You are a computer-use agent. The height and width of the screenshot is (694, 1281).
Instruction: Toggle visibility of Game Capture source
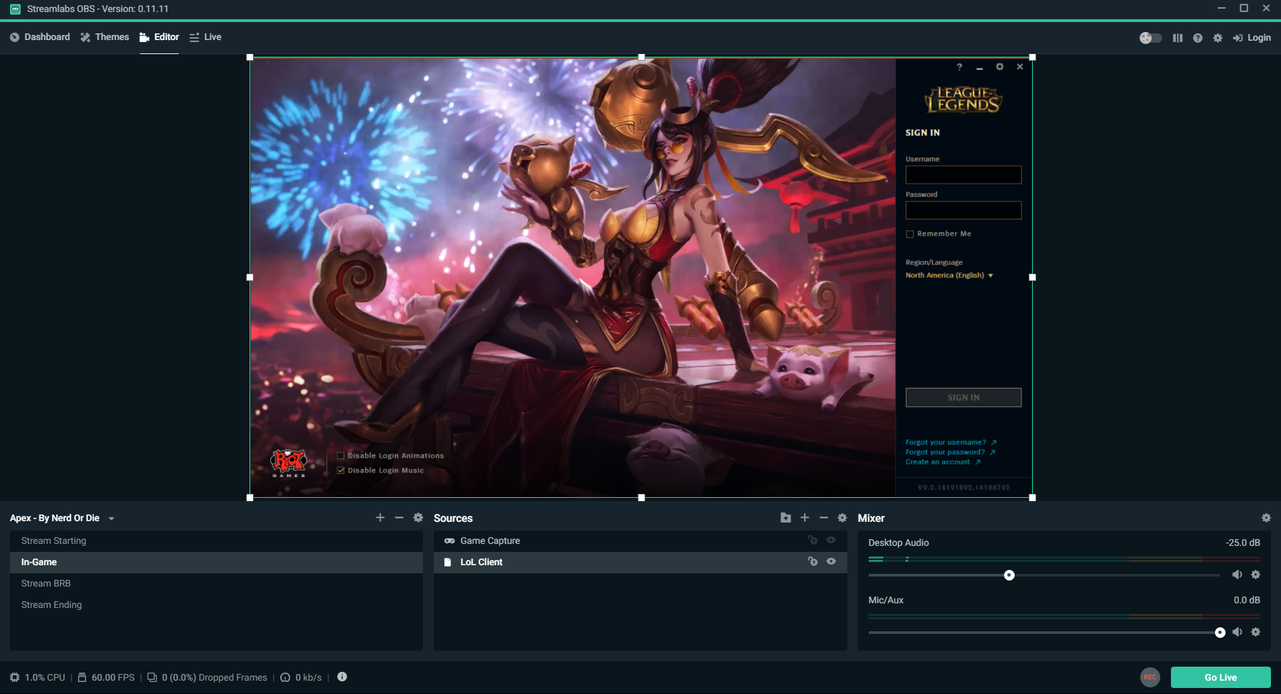[x=831, y=541]
